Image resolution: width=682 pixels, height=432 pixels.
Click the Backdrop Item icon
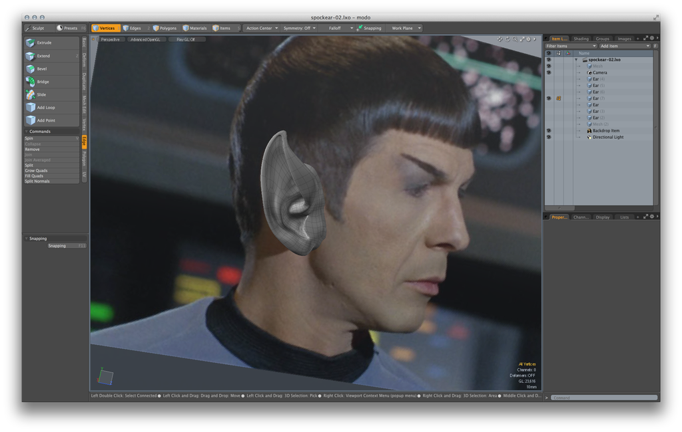coord(589,131)
